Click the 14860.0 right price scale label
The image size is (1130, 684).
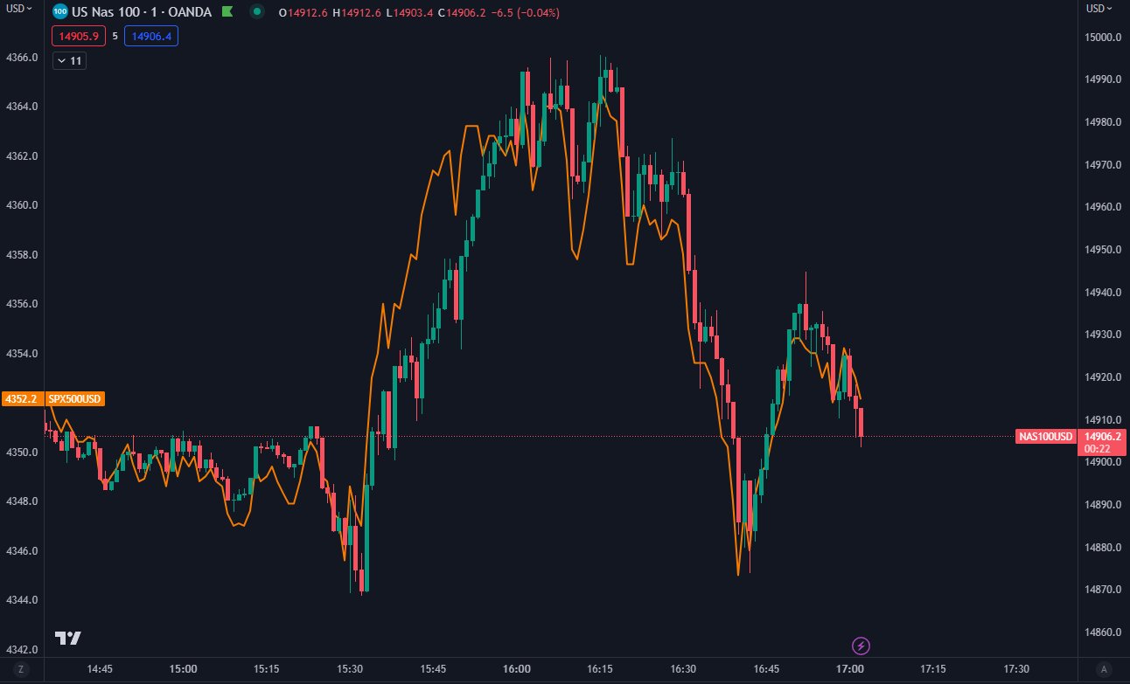[x=1103, y=632]
